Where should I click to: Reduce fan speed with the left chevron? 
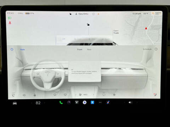point(75,95)
